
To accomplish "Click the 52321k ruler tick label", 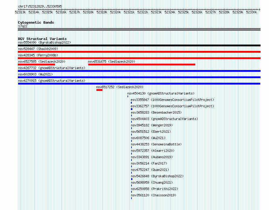I will [x=129, y=12].
